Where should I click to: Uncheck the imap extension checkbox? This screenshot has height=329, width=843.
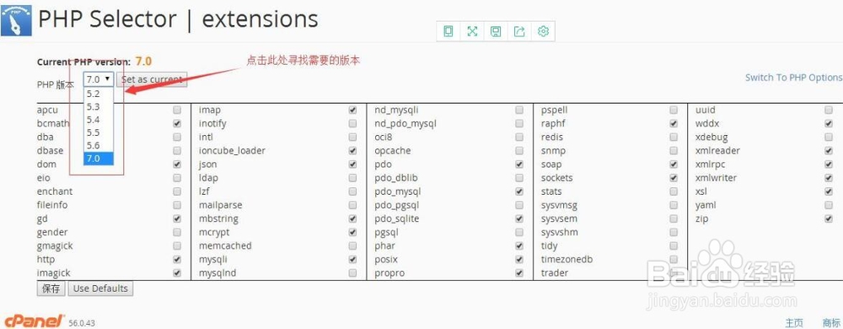click(352, 110)
